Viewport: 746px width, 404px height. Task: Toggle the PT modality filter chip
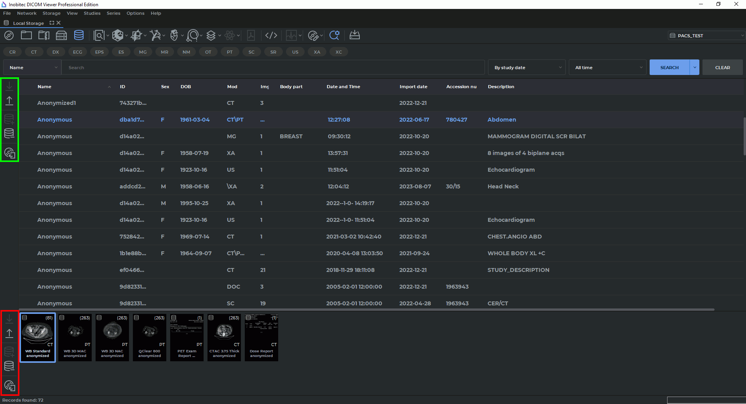(230, 52)
